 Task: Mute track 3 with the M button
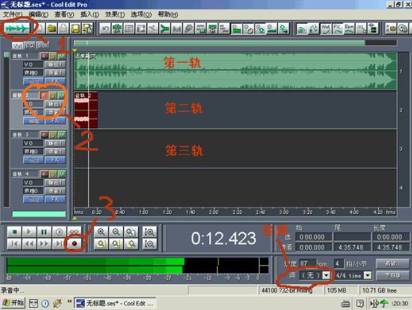tap(61, 134)
